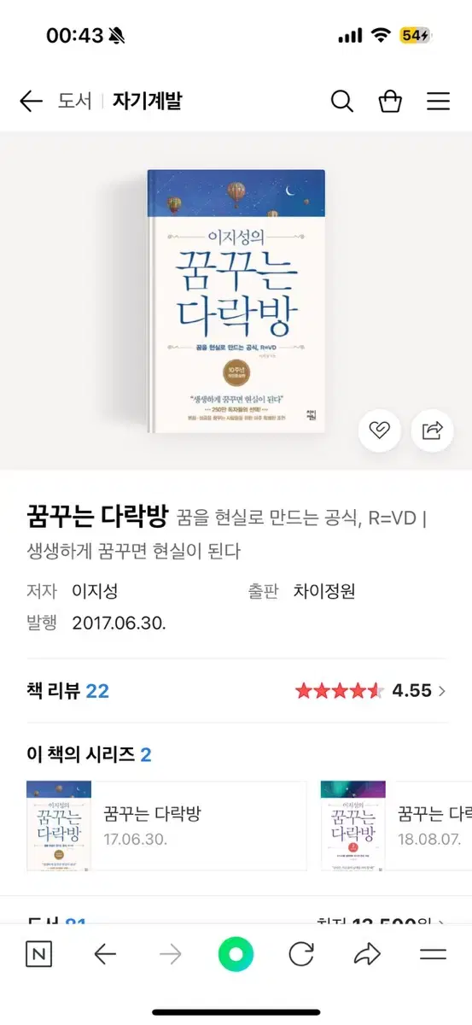Open the shopping basket icon
472x1025 pixels.
click(390, 102)
